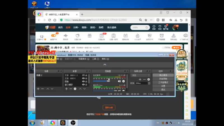
Task: Move selected source down in sources panel
Action: (x=85, y=89)
